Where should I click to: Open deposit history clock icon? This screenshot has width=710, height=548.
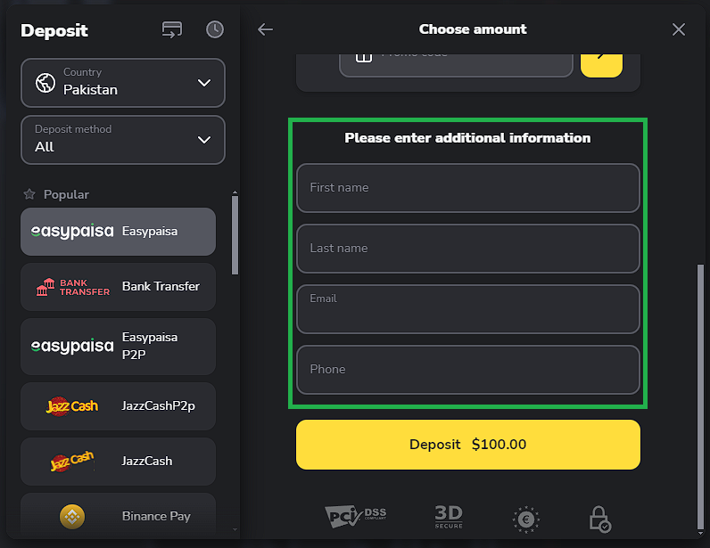215,29
